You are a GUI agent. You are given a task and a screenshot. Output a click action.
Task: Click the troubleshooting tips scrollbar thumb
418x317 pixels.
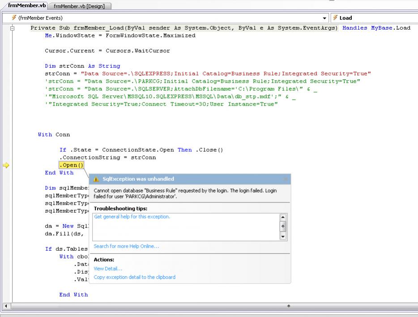coord(283,227)
